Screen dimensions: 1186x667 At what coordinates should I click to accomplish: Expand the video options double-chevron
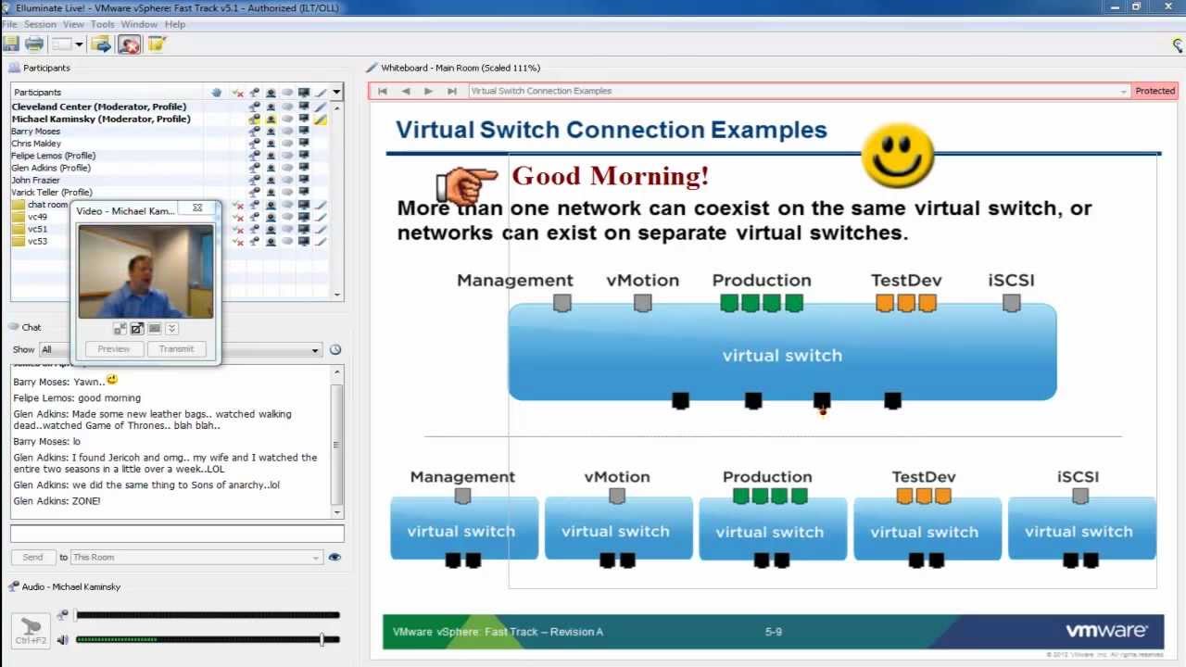point(171,329)
